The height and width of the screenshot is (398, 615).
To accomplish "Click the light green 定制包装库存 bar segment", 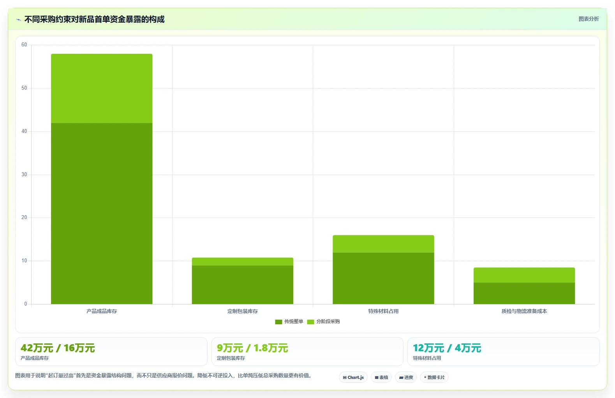I will (243, 262).
